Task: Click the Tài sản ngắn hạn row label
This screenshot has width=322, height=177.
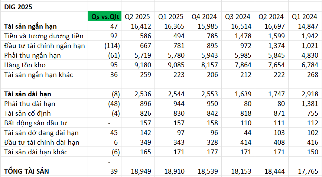Action: pyautogui.click(x=30, y=26)
